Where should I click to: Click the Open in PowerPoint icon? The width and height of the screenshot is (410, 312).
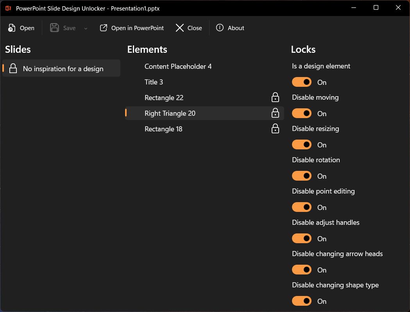[x=104, y=28]
